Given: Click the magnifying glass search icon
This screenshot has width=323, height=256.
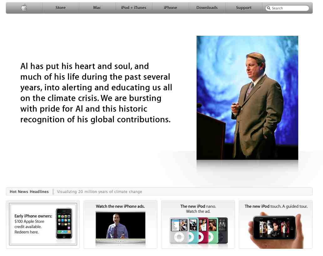Looking at the screenshot, I should point(269,8).
